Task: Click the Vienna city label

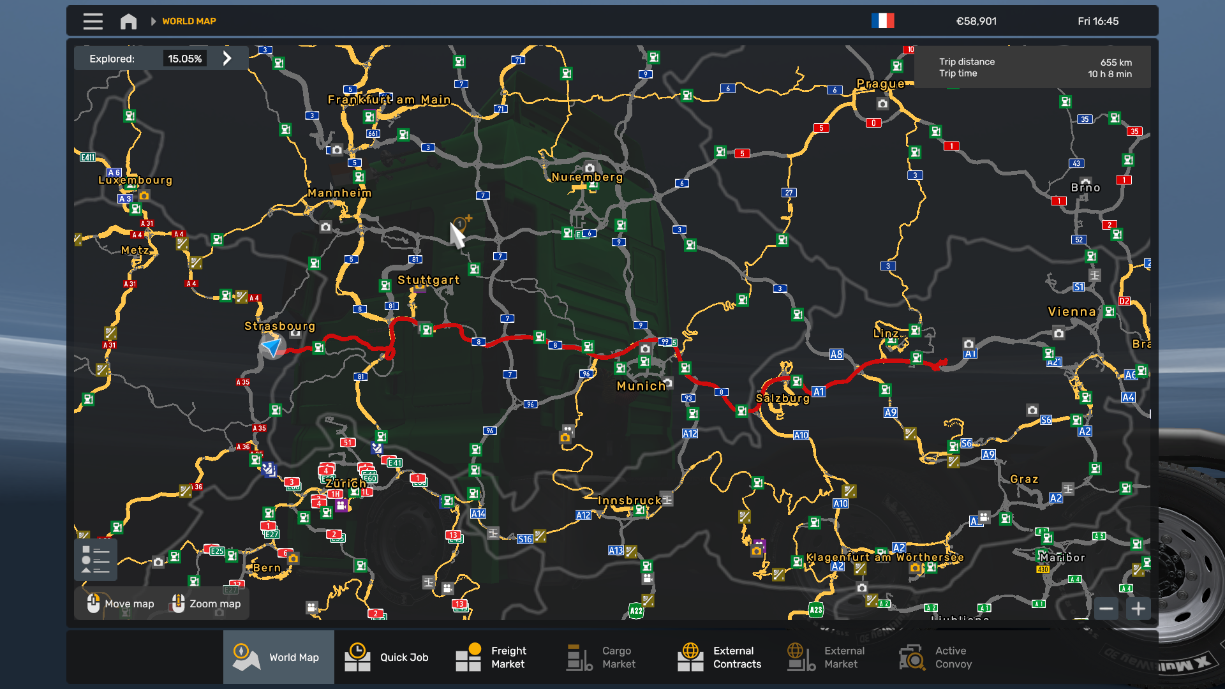Action: pos(1072,312)
